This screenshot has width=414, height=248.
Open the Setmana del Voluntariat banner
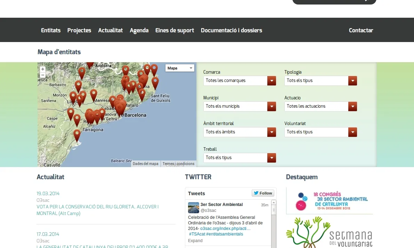(x=330, y=232)
